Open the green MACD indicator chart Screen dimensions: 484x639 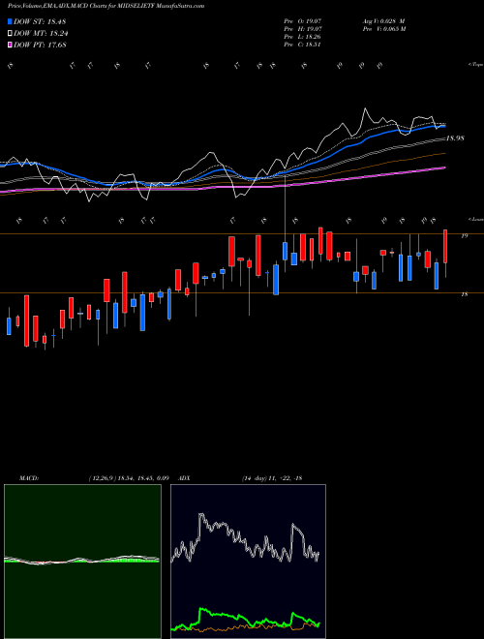coord(82,562)
